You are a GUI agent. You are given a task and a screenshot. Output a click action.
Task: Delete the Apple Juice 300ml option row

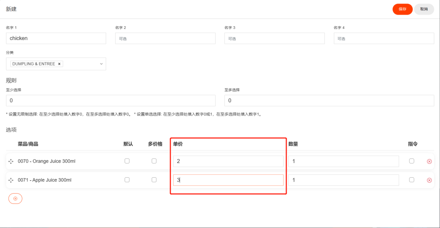(x=429, y=180)
